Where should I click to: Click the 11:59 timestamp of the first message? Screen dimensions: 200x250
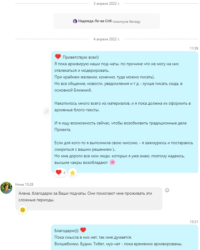coord(194,48)
